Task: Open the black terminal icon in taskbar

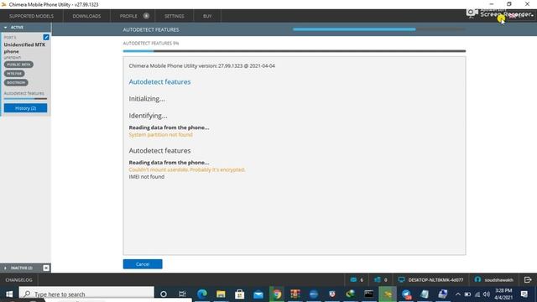Action: (369, 294)
